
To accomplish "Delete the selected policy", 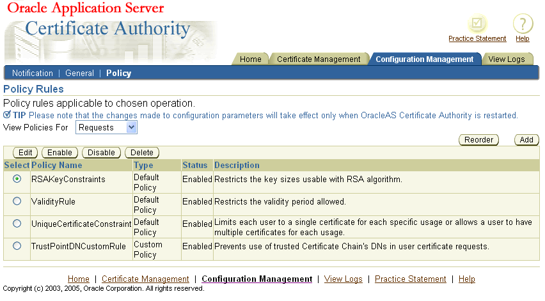I will click(x=142, y=152).
